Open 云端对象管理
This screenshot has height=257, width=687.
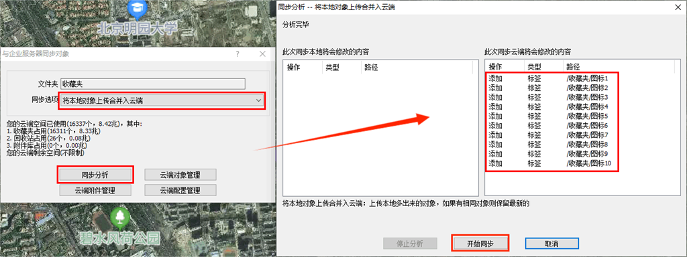(180, 175)
